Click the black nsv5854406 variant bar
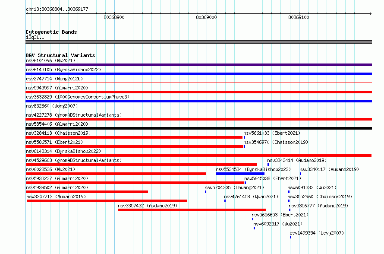Image resolution: width=384 pixels, height=254 pixels. point(198,128)
